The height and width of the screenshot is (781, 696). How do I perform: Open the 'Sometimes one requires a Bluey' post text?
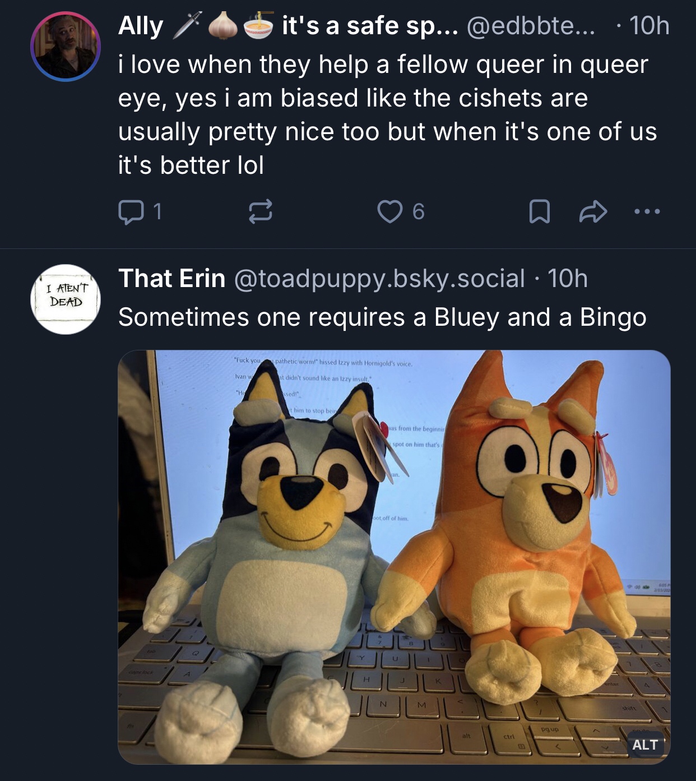coord(382,317)
